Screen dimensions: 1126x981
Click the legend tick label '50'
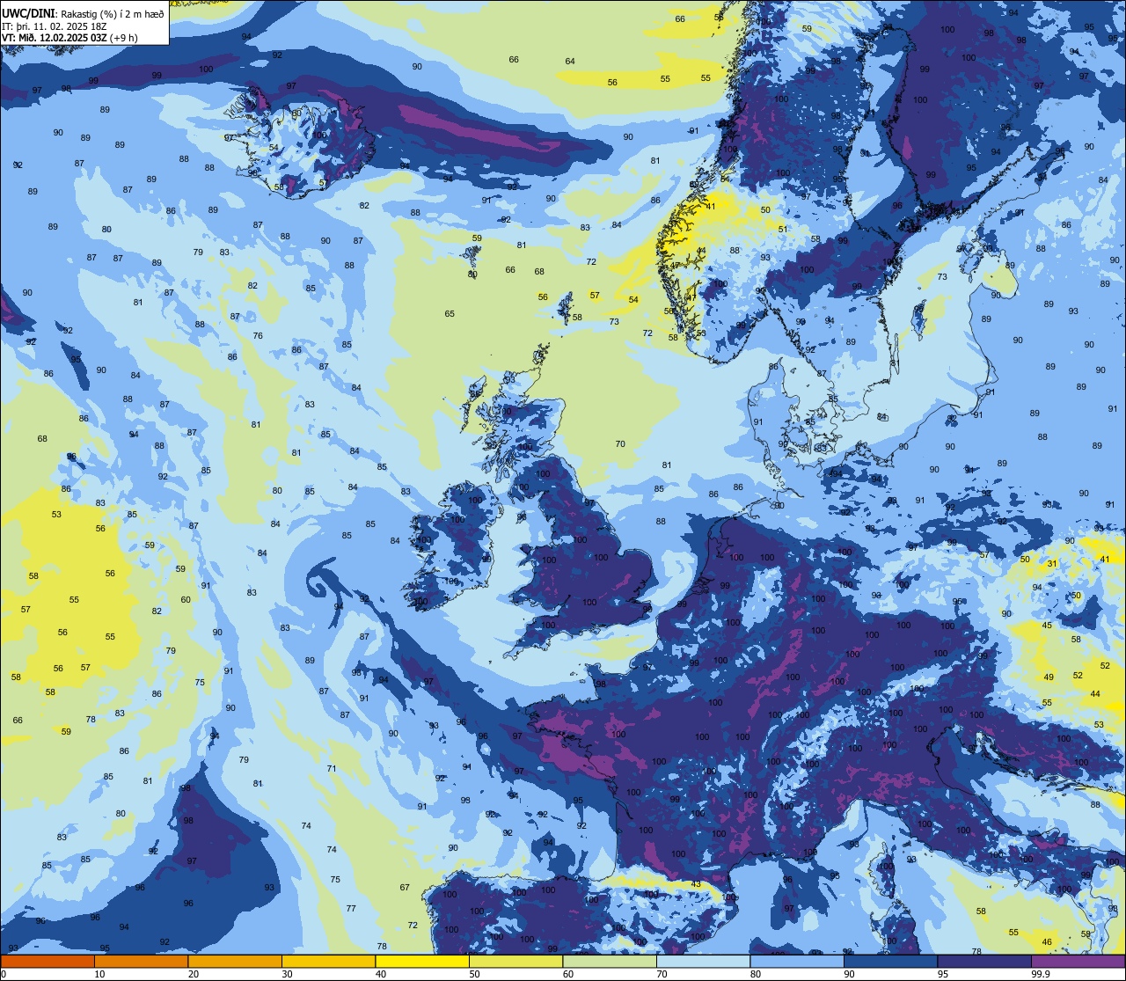pos(474,974)
